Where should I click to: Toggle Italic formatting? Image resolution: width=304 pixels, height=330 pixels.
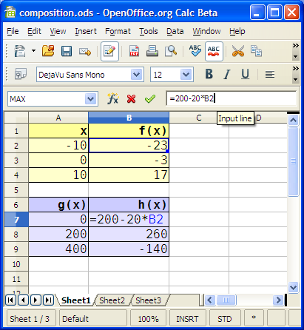(x=227, y=74)
